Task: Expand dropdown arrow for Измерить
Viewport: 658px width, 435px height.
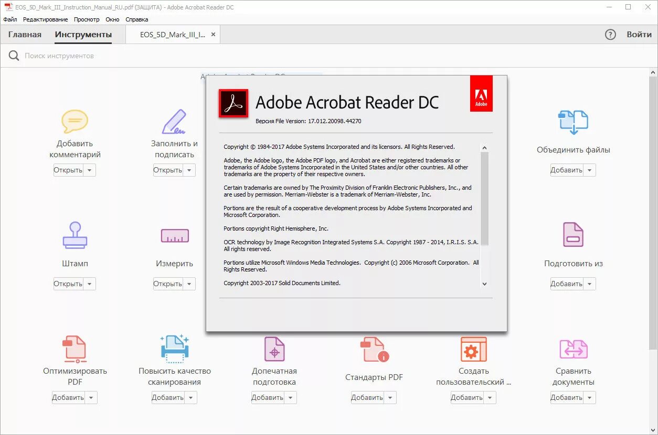Action: point(189,284)
